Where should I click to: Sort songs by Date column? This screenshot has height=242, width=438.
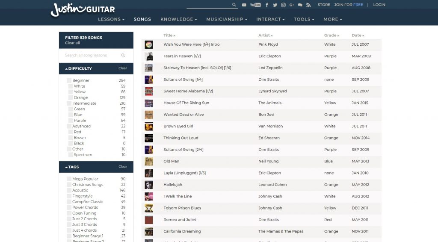point(358,35)
